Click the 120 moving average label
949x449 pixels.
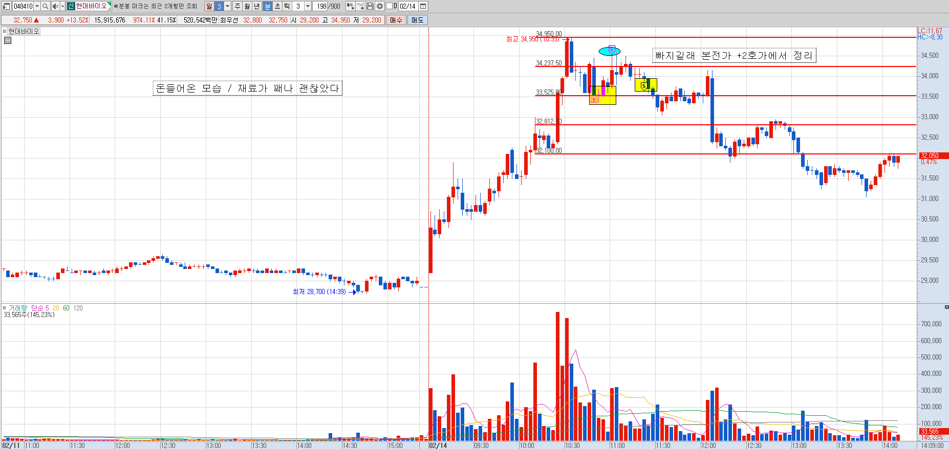[78, 308]
